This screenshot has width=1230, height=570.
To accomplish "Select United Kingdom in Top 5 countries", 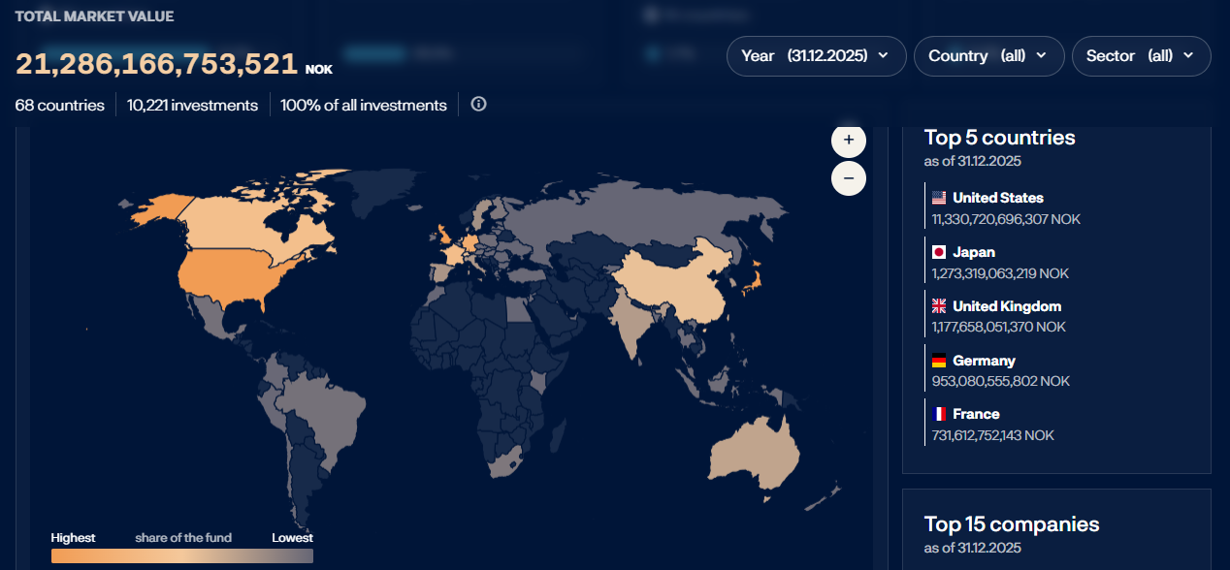I will pos(1007,306).
